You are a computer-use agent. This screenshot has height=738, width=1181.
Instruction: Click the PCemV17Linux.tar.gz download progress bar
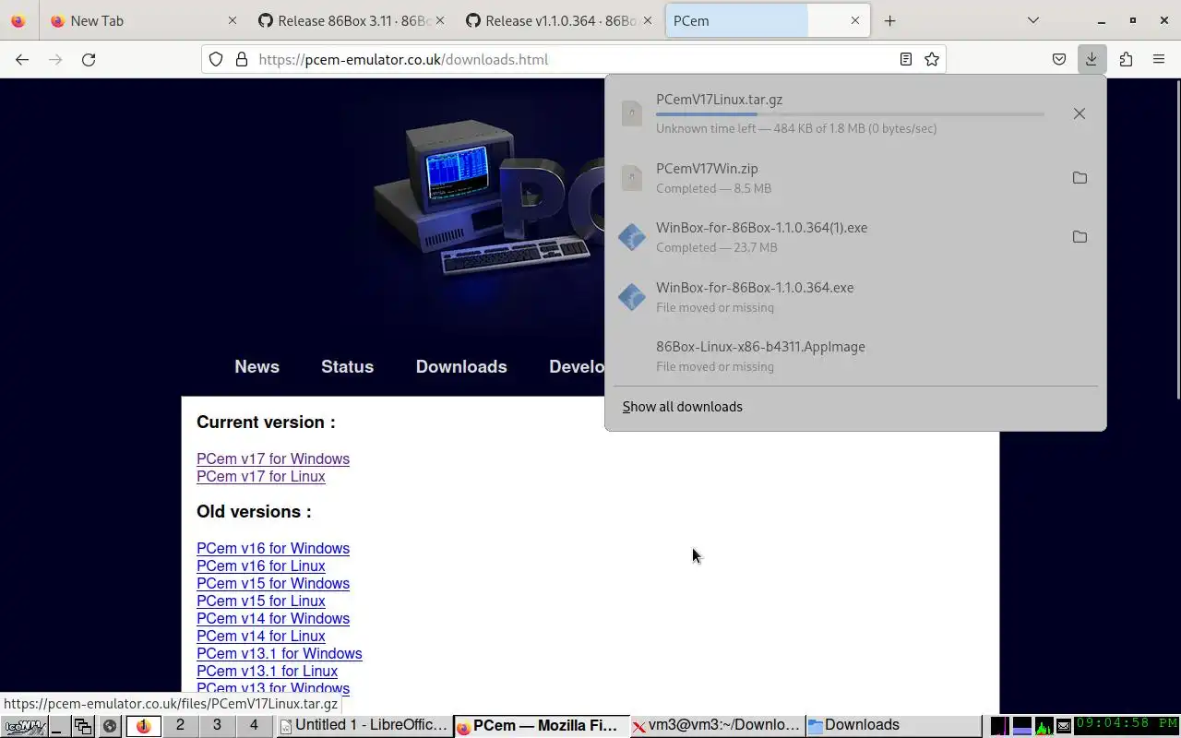(850, 114)
